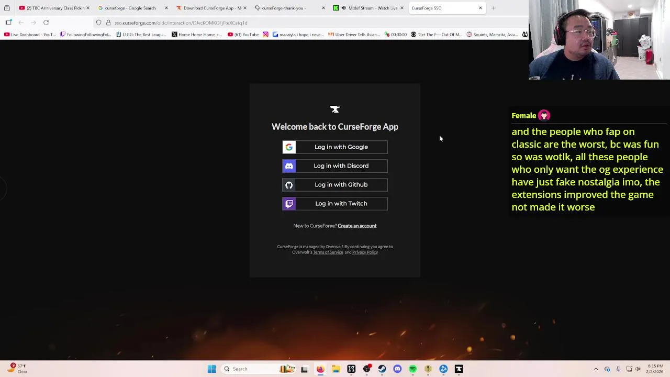Click the Google logo icon on login button
The height and width of the screenshot is (377, 670).
(x=289, y=147)
